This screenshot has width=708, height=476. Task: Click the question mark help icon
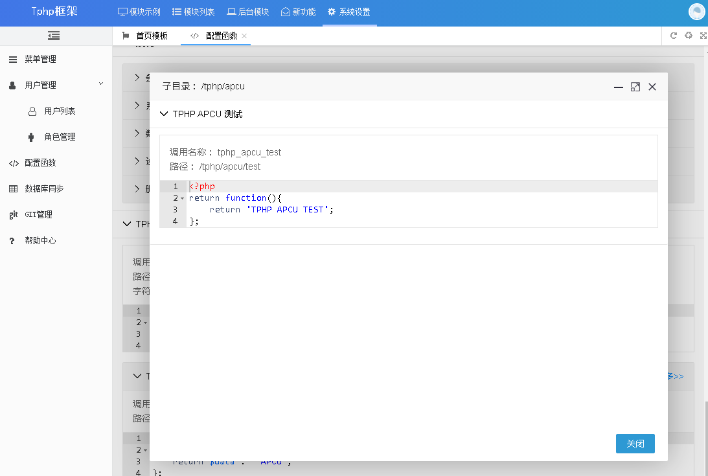(12, 241)
